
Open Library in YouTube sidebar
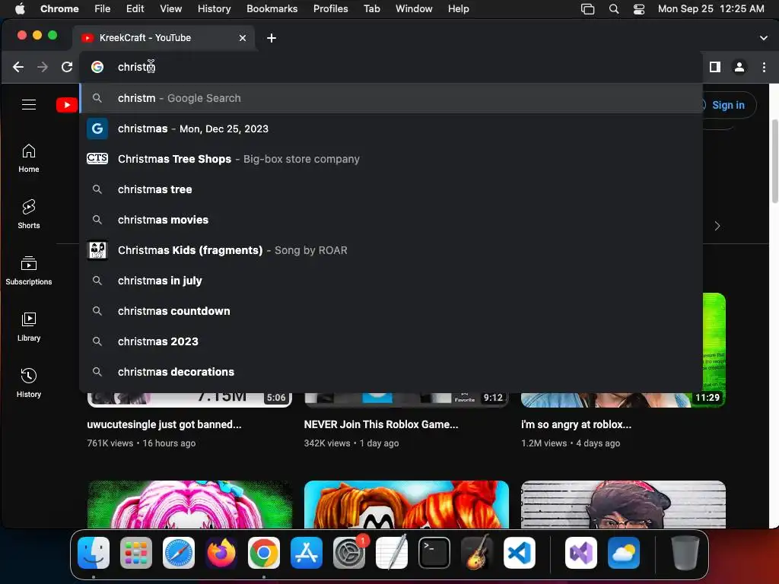tap(29, 327)
